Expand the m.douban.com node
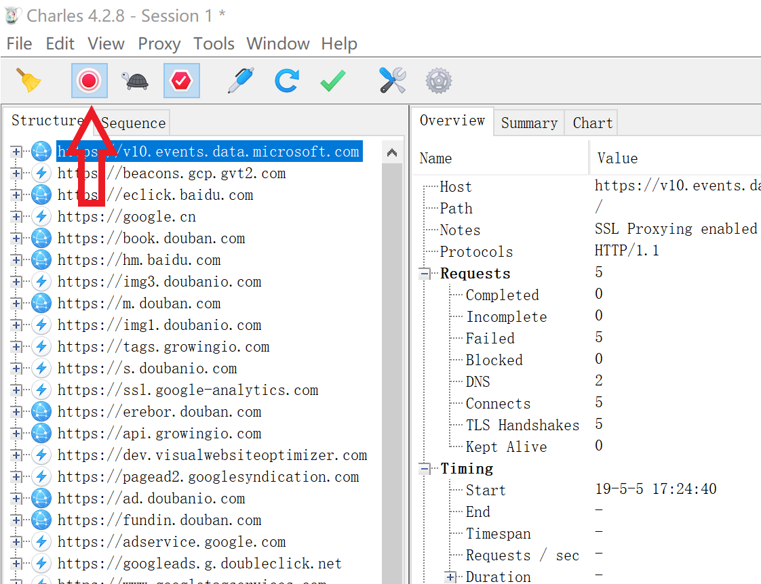The width and height of the screenshot is (761, 584). (x=16, y=304)
